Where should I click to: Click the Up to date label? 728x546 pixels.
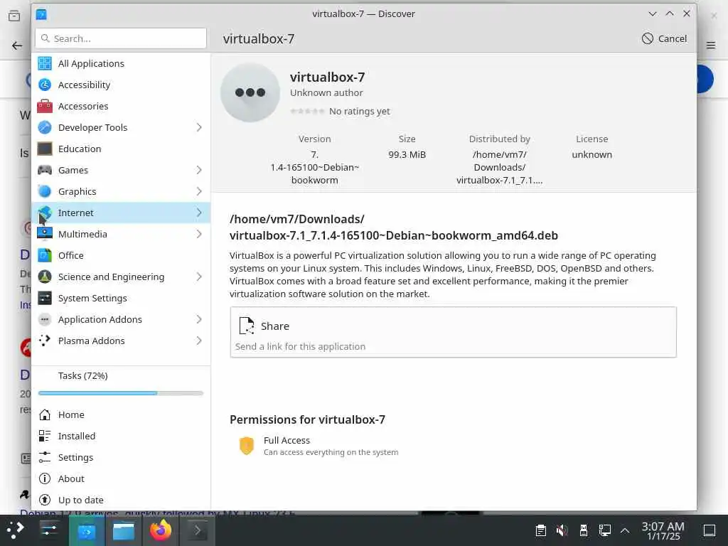point(81,500)
